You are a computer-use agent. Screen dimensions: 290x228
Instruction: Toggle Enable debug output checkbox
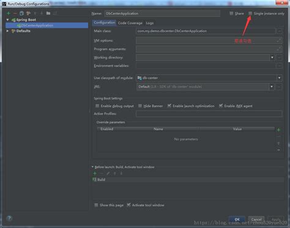[97, 106]
